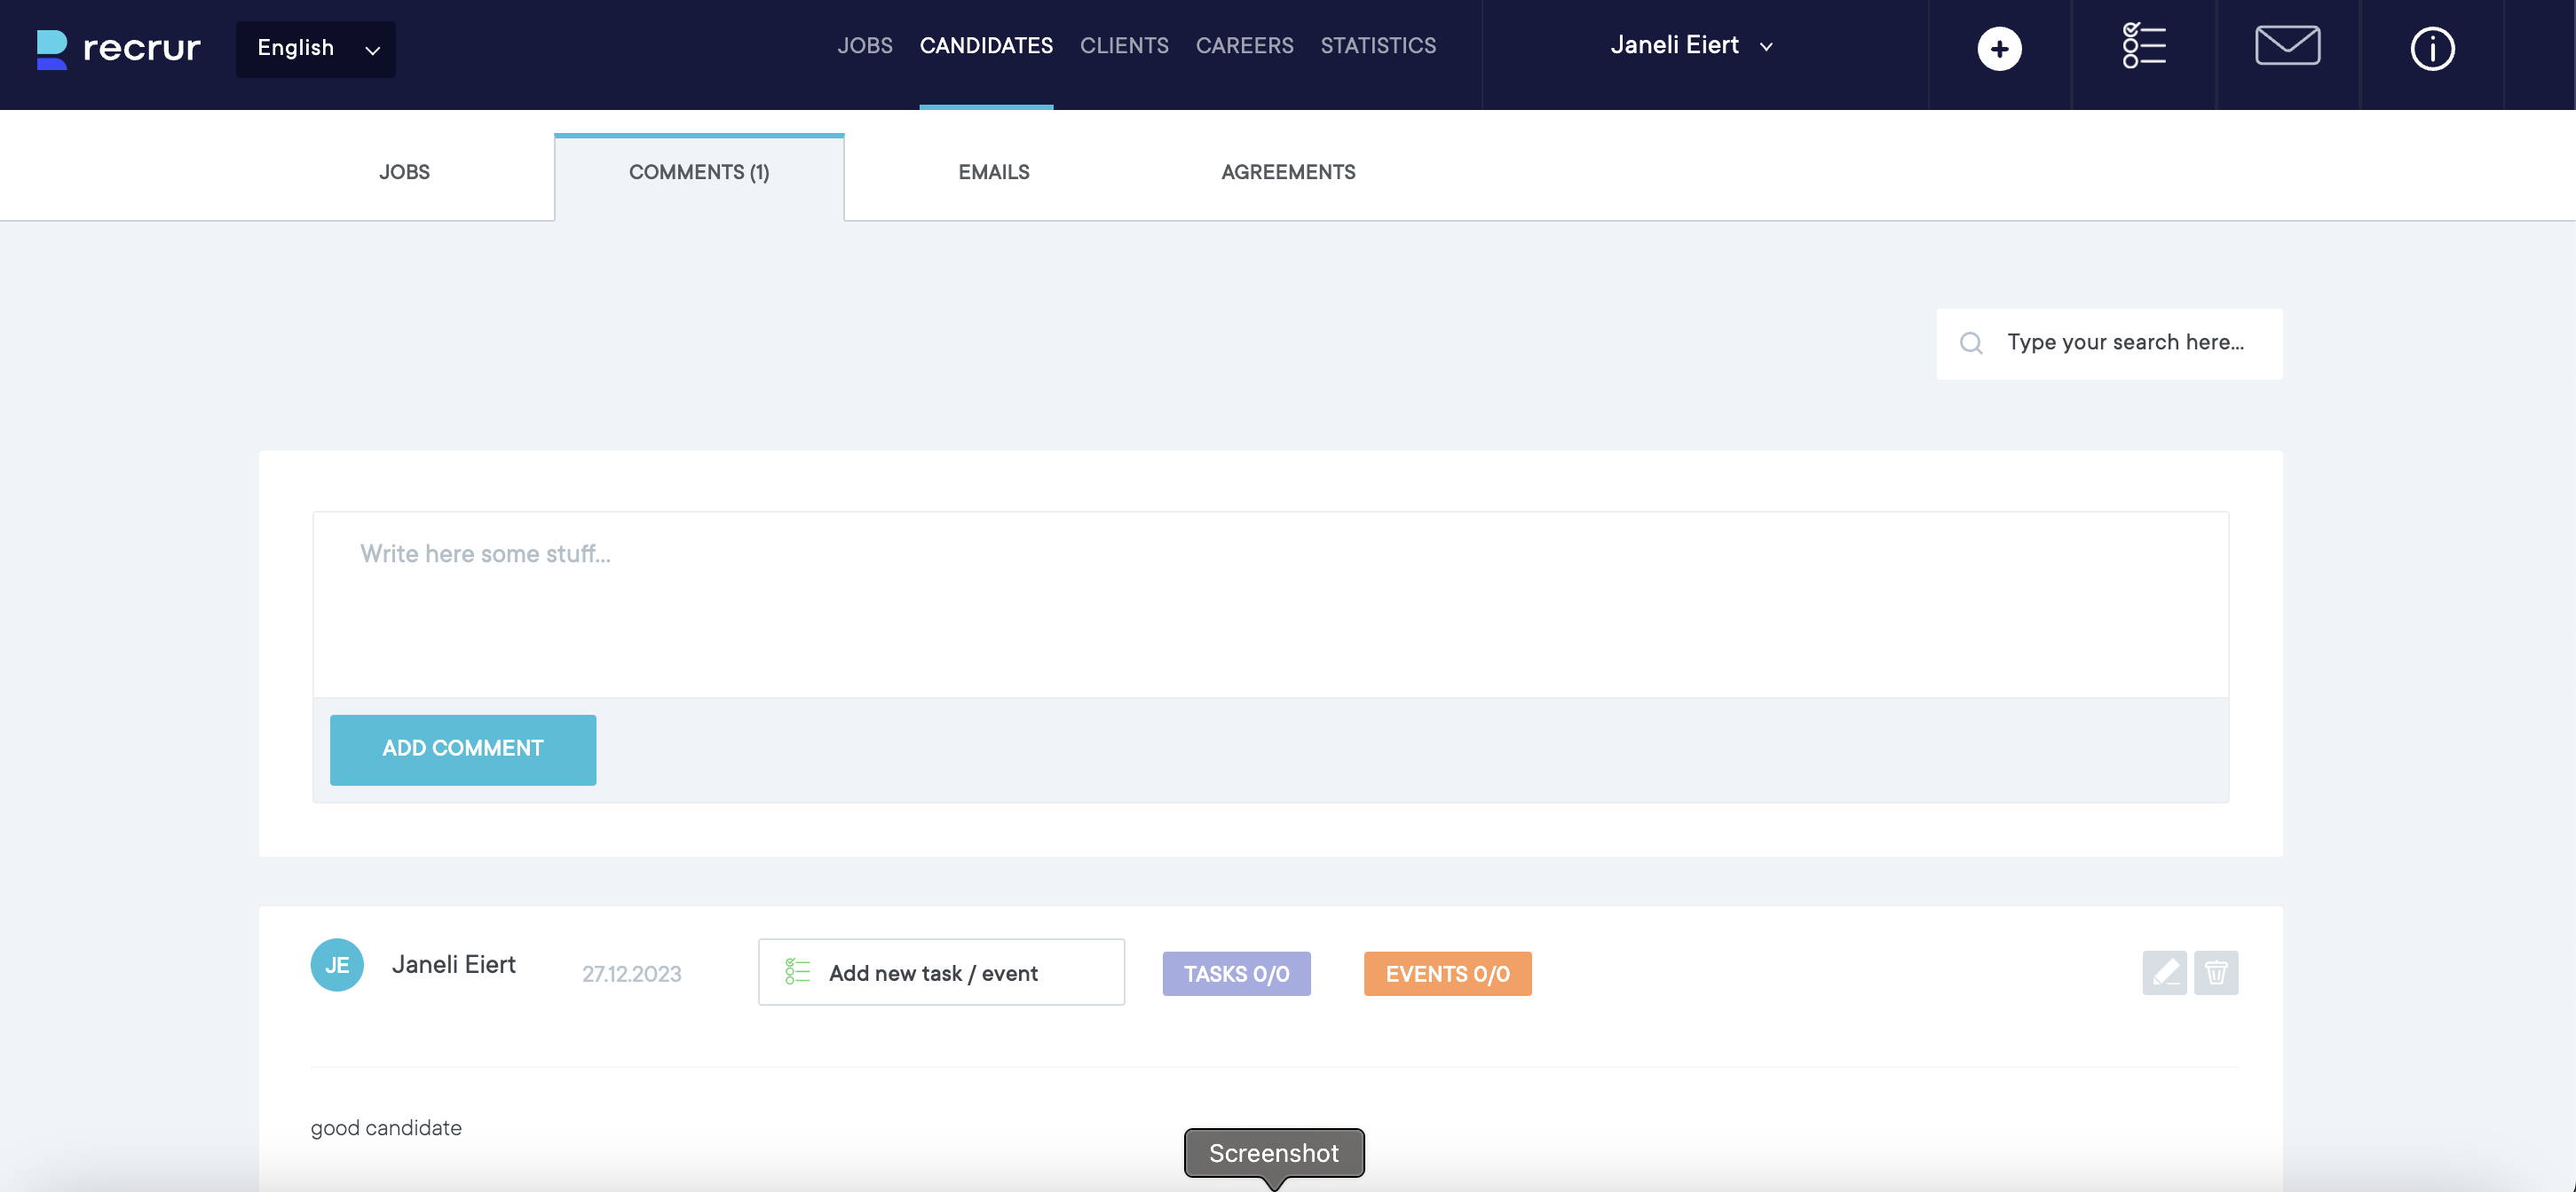Click the Events 0/0 badge
The height and width of the screenshot is (1192, 2576).
pos(1447,973)
